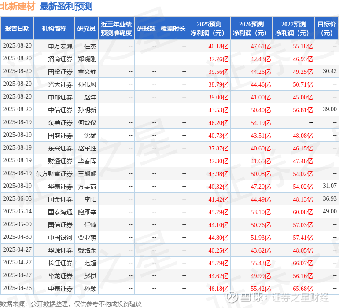The width and height of the screenshot is (339, 308).
Task: Select the 长江证券 institution cell
Action: 54,263
